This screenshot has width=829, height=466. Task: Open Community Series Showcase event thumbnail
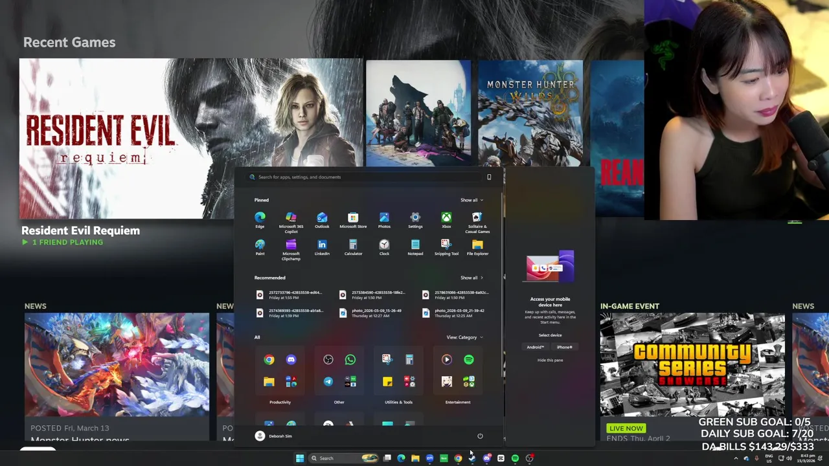point(692,364)
